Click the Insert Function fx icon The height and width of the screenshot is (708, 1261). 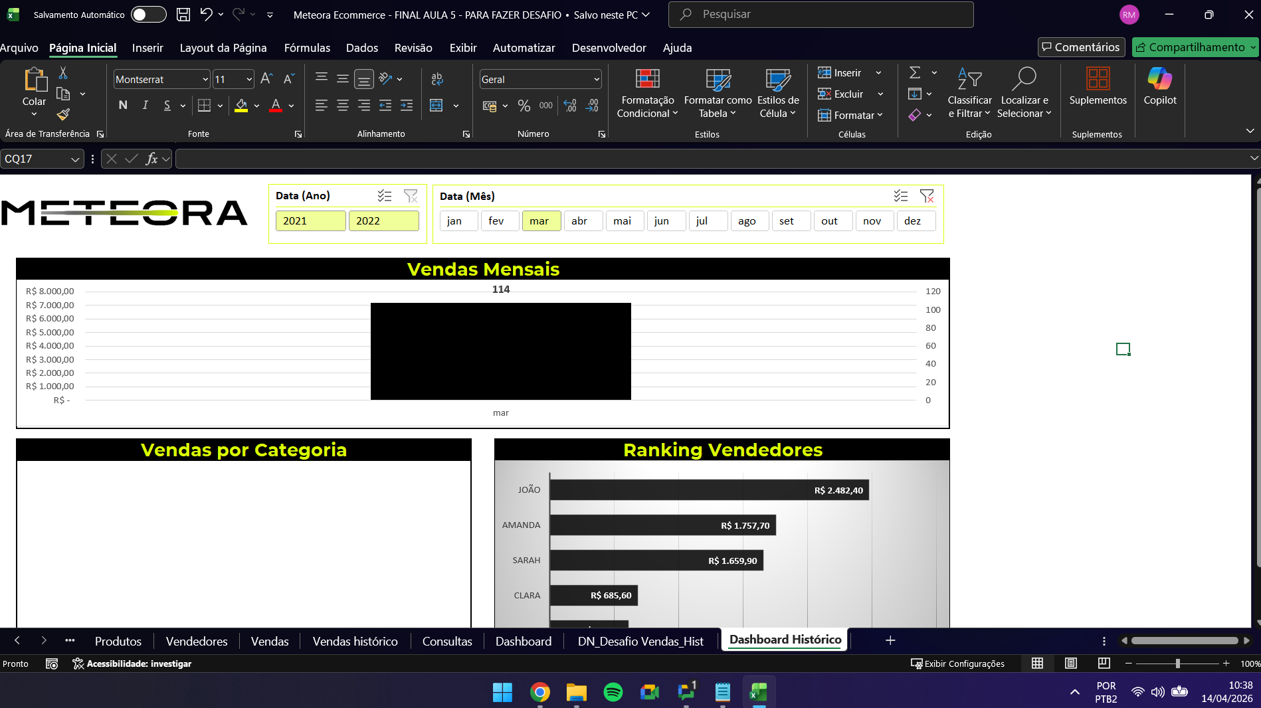[152, 159]
